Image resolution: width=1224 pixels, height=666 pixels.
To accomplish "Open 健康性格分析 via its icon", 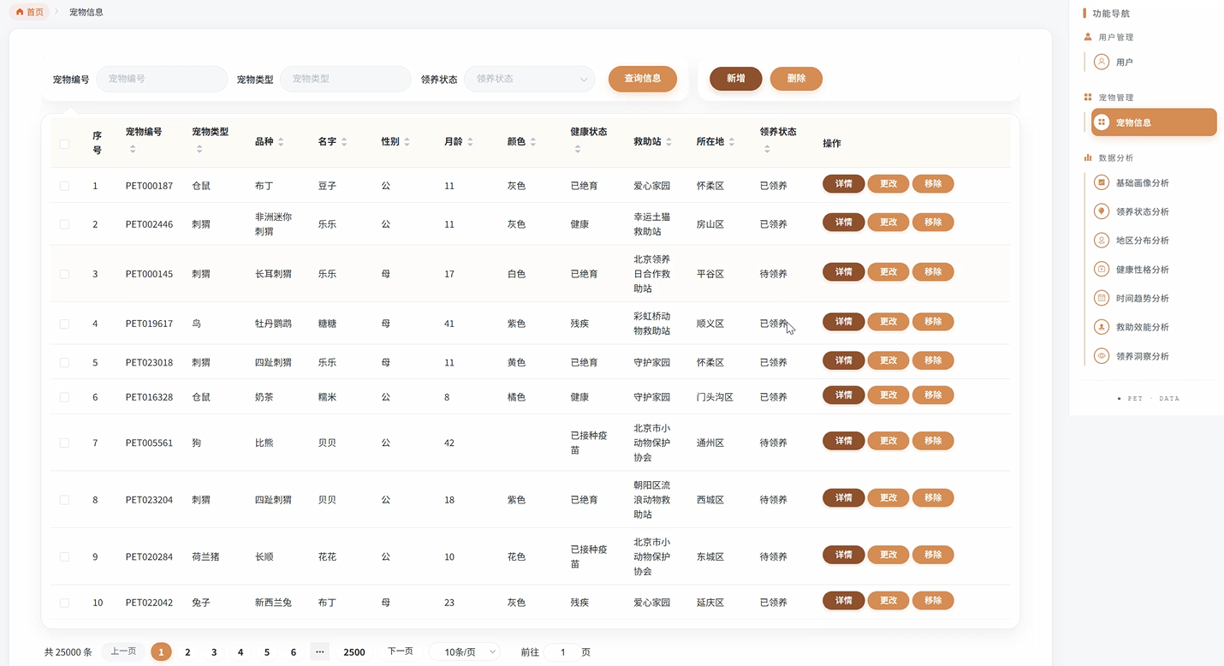I will click(x=1102, y=270).
